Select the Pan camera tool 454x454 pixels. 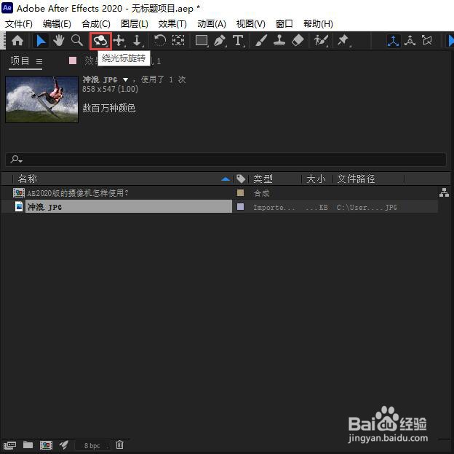point(119,41)
